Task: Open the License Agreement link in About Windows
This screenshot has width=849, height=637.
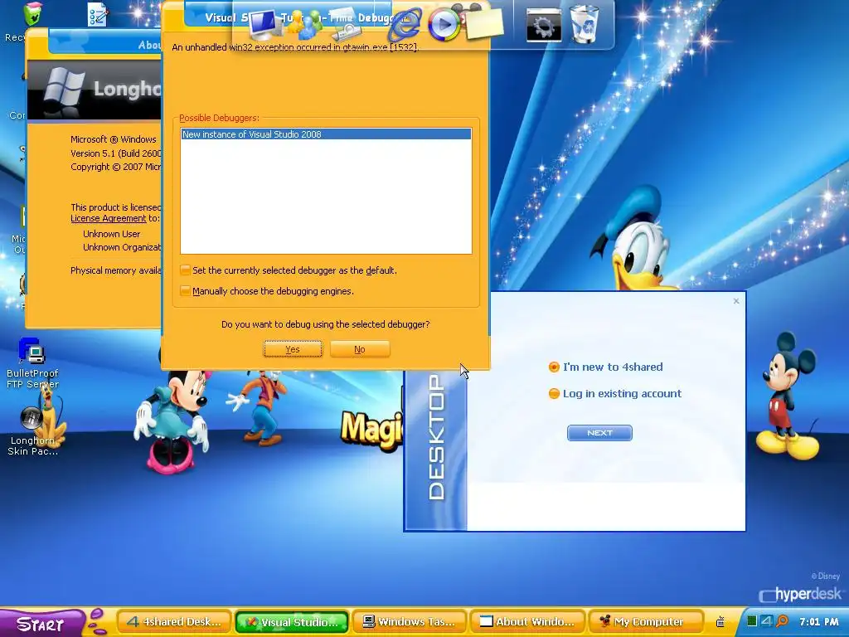Action: 109,218
